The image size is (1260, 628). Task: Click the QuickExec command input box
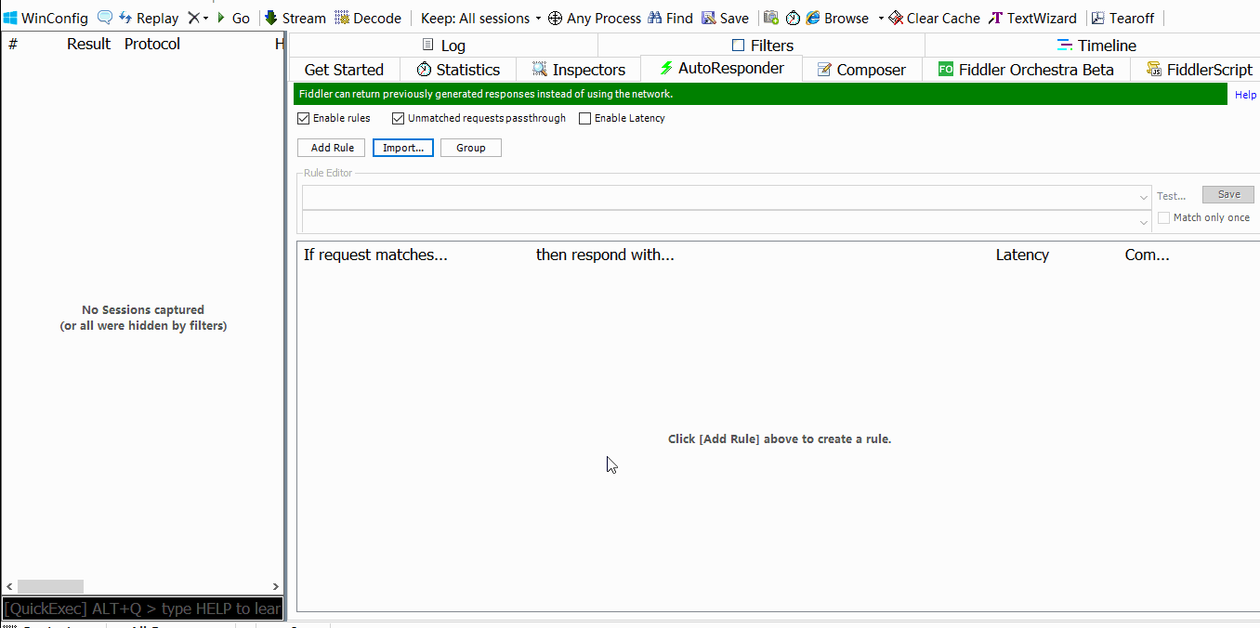coord(142,608)
